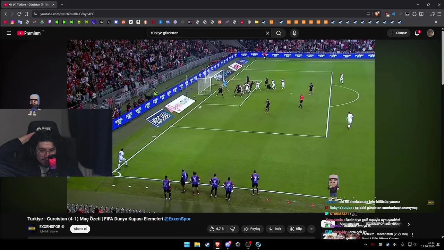Open more actions three-dot menu
Screen dimensions: 444x250
(311, 229)
